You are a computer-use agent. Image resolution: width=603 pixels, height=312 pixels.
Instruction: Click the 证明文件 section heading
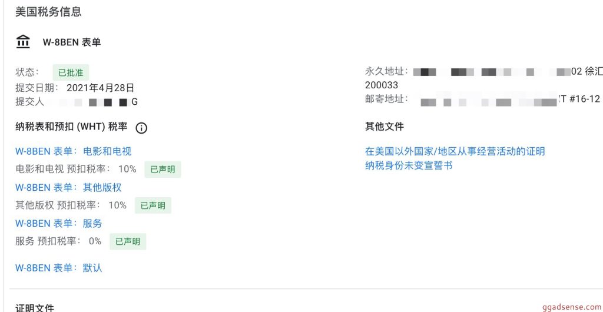click(x=35, y=308)
